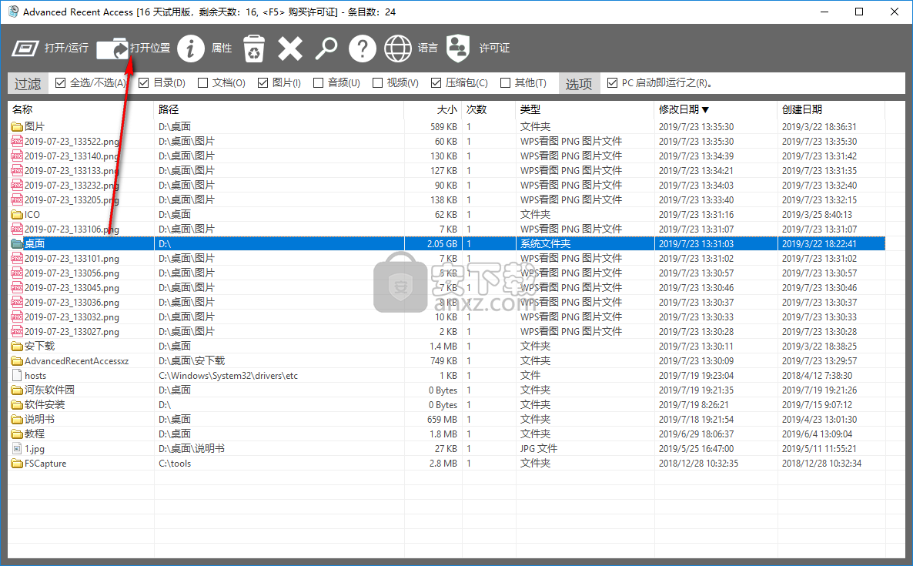This screenshot has height=566, width=913.
Task: Uncheck the Images (图片) filter
Action: pos(263,82)
